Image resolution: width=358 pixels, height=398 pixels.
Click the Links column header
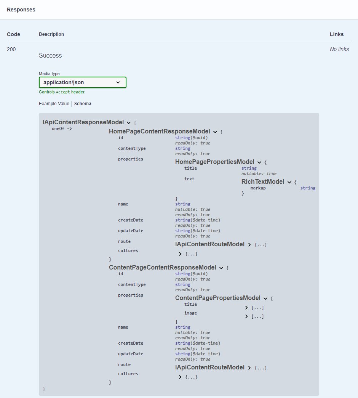(337, 34)
